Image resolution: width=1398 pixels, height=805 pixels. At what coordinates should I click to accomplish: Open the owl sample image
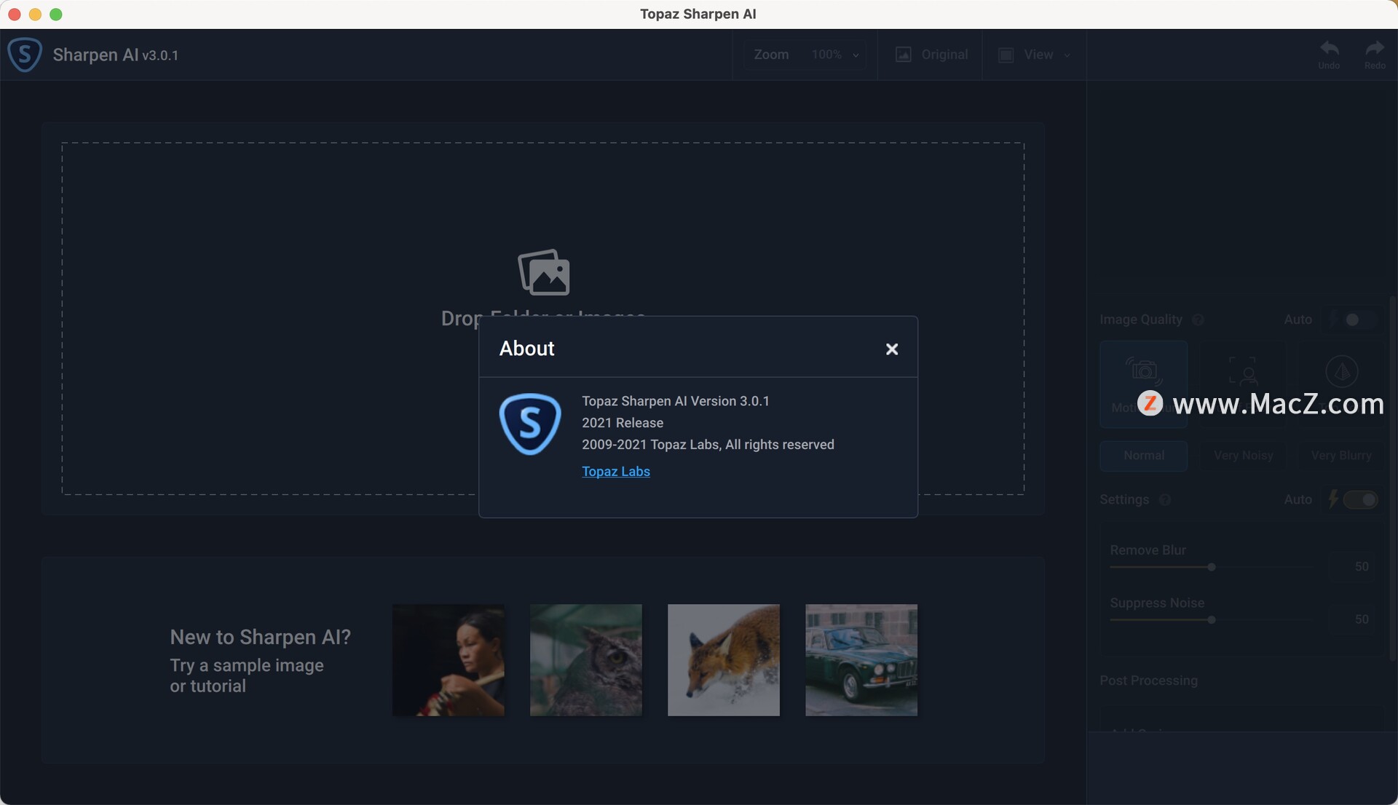586,660
